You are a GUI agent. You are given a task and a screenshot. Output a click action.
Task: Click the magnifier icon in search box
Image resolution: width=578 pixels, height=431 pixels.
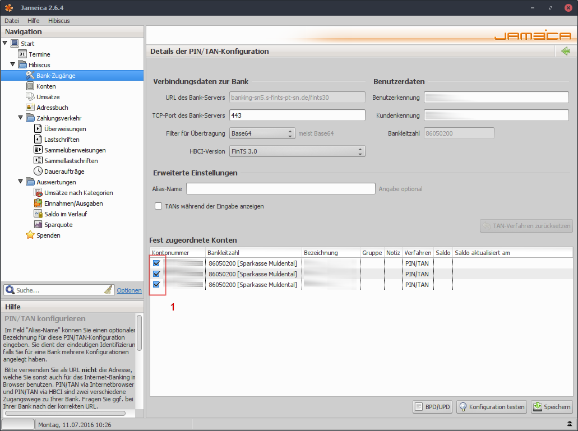click(10, 290)
